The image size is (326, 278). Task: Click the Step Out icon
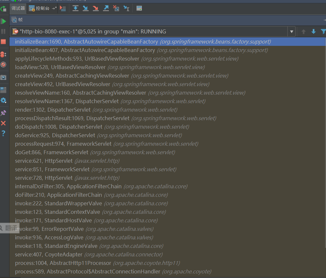click(106, 8)
